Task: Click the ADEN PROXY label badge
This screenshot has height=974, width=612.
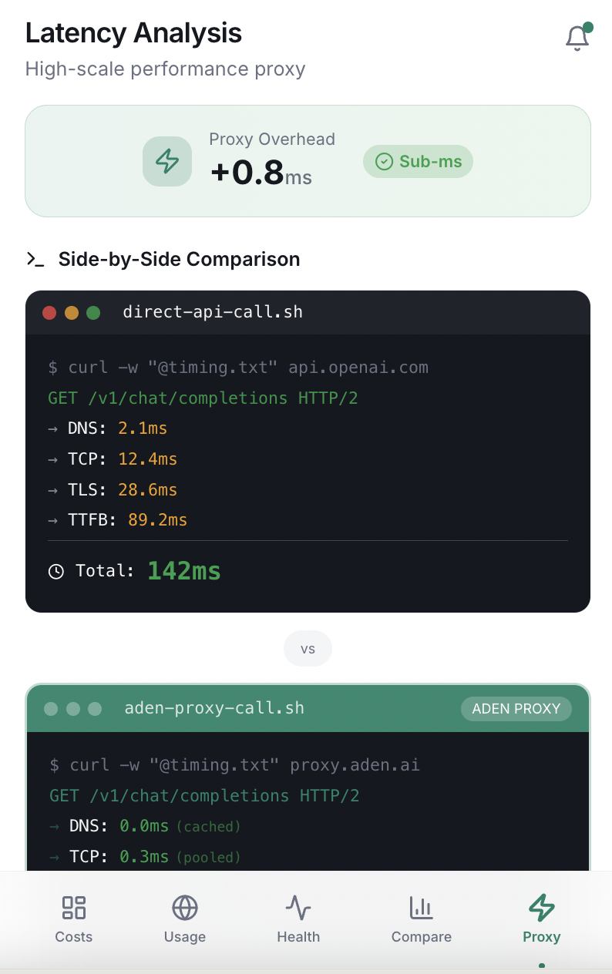Action: click(516, 708)
